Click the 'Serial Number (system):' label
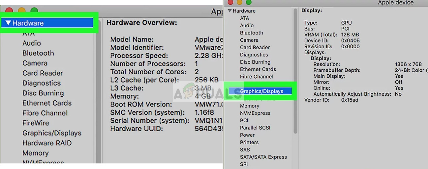This screenshot has height=169, width=428. click(x=150, y=121)
